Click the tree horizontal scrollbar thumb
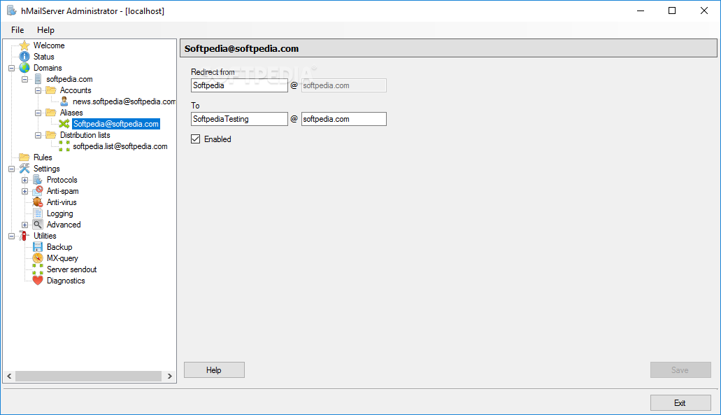This screenshot has width=721, height=415. click(x=88, y=377)
